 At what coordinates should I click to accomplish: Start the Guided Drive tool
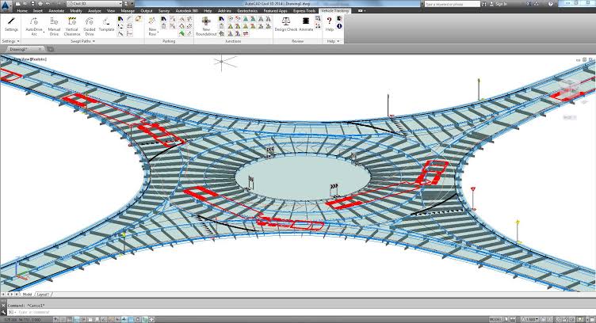[90, 26]
